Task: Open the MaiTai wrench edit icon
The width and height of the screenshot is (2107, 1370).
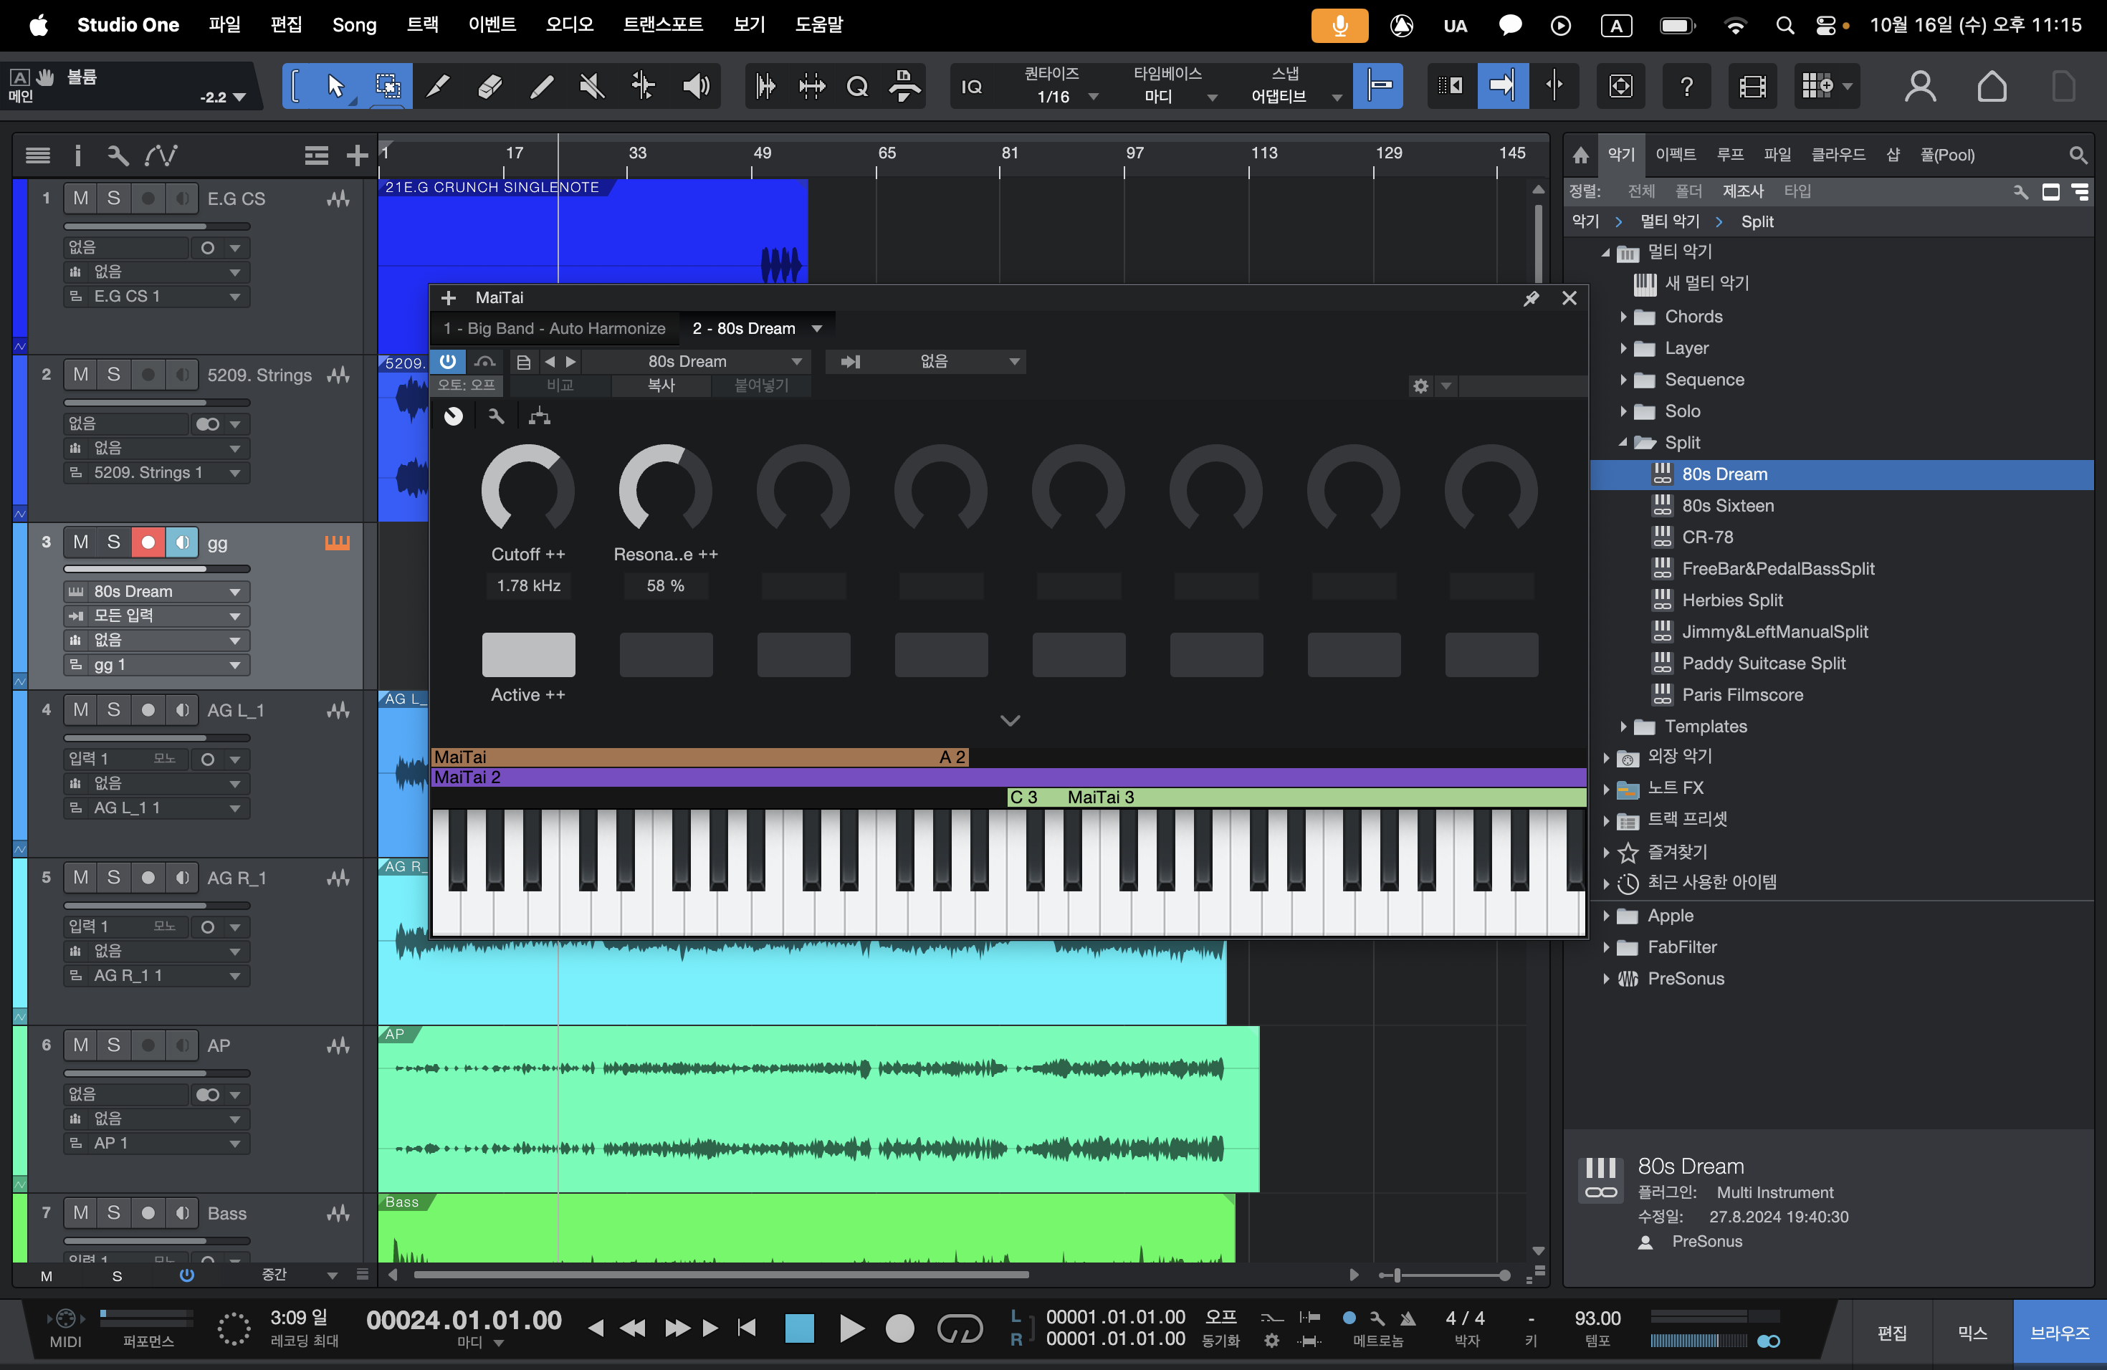Action: point(496,416)
